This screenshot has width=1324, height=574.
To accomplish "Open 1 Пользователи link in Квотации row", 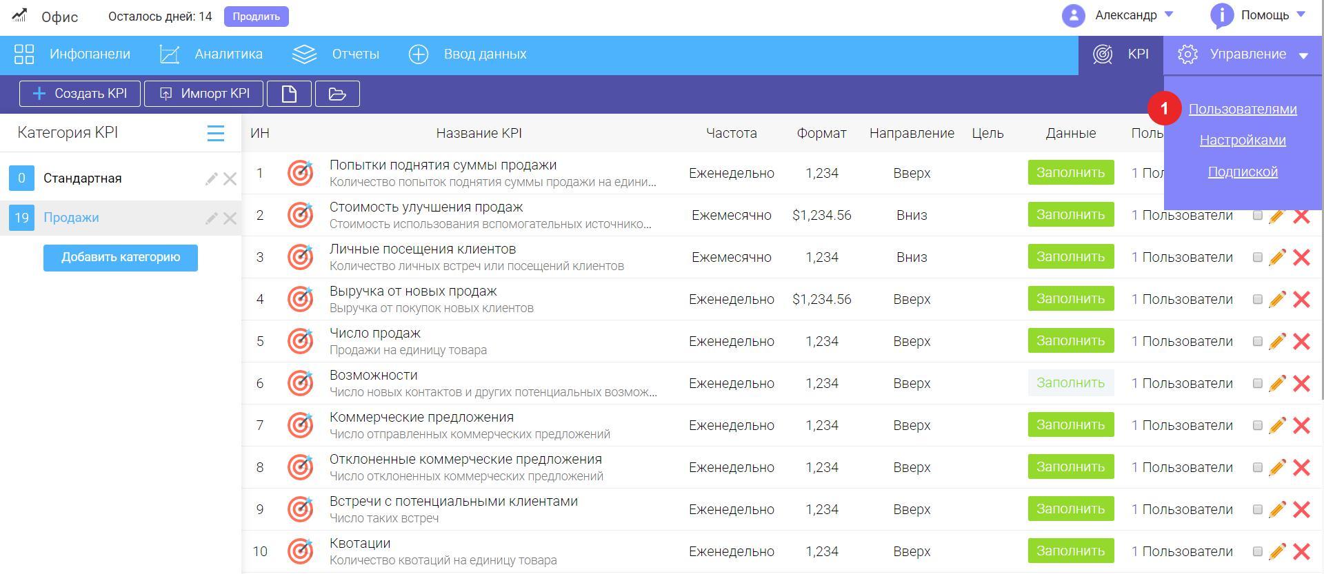I will [x=1182, y=552].
